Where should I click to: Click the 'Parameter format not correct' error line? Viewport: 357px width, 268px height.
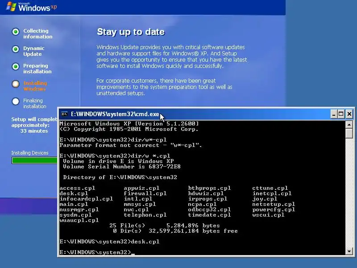tap(131, 146)
